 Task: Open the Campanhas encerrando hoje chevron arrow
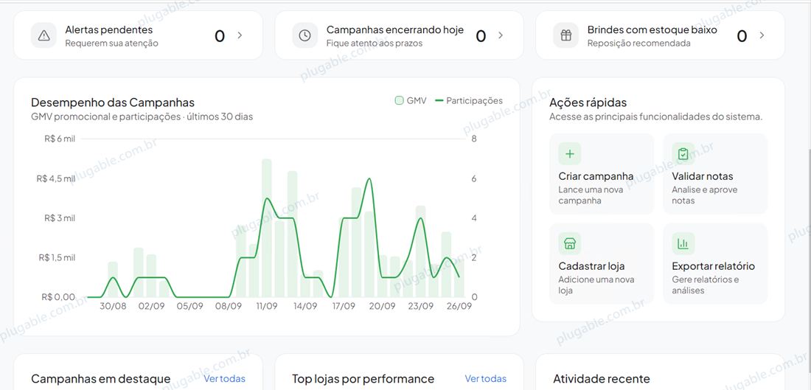(x=501, y=35)
